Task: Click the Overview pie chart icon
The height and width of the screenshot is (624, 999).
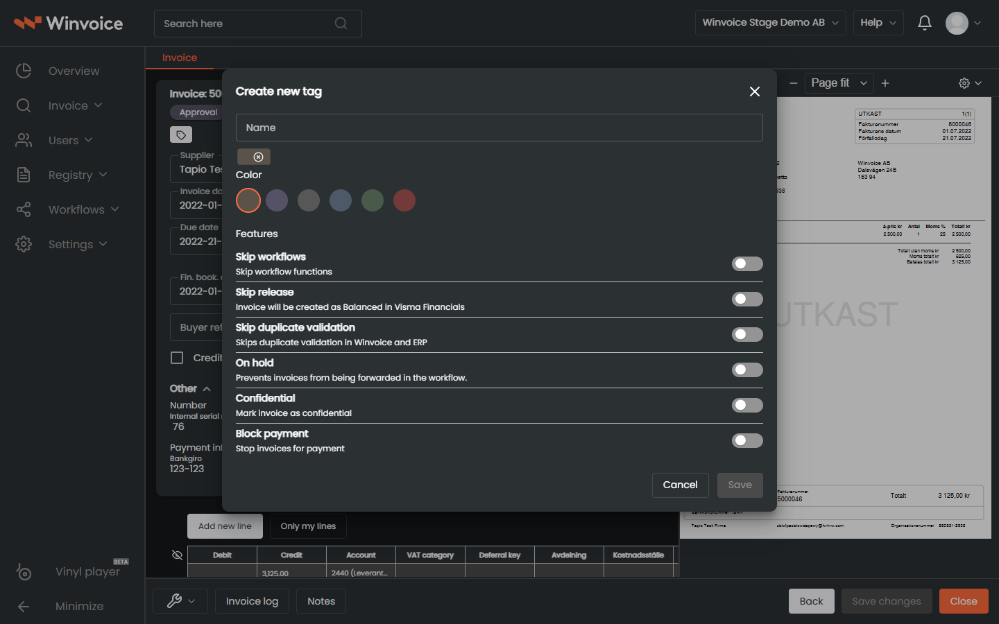Action: coord(24,71)
